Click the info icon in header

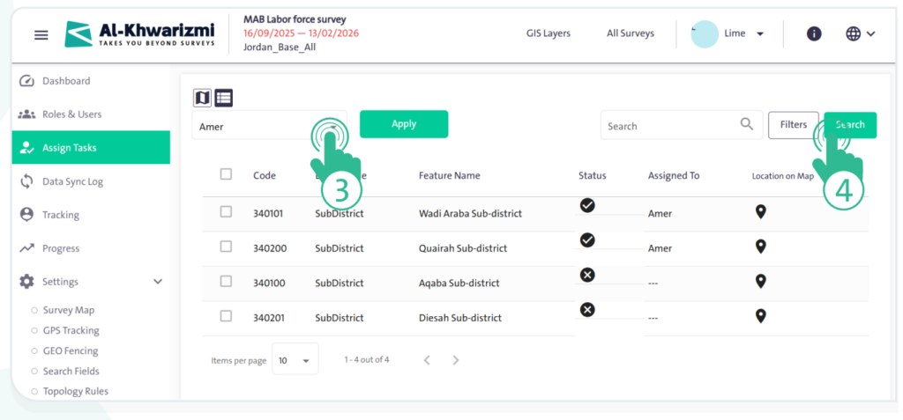(814, 33)
